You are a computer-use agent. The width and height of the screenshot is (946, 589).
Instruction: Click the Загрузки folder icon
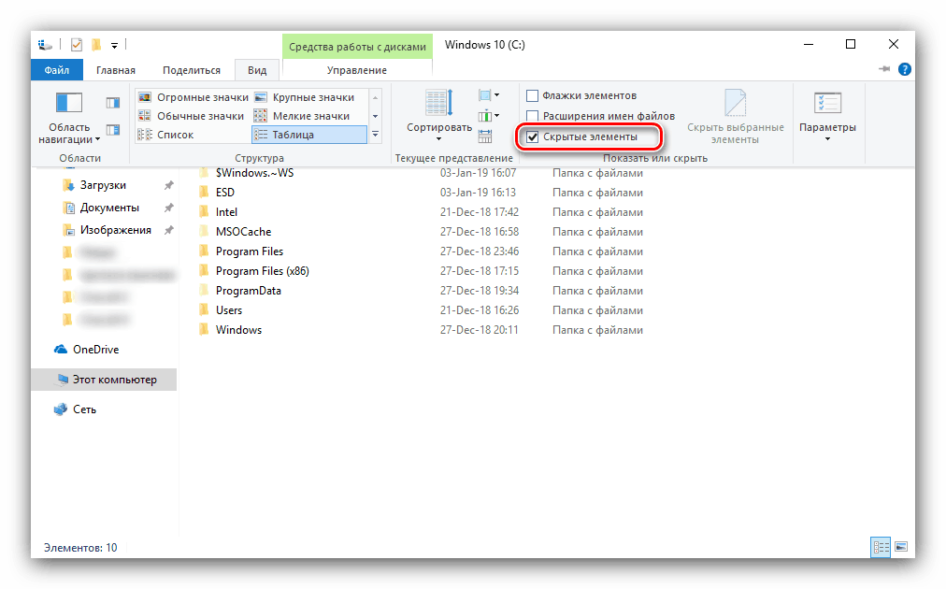(68, 185)
